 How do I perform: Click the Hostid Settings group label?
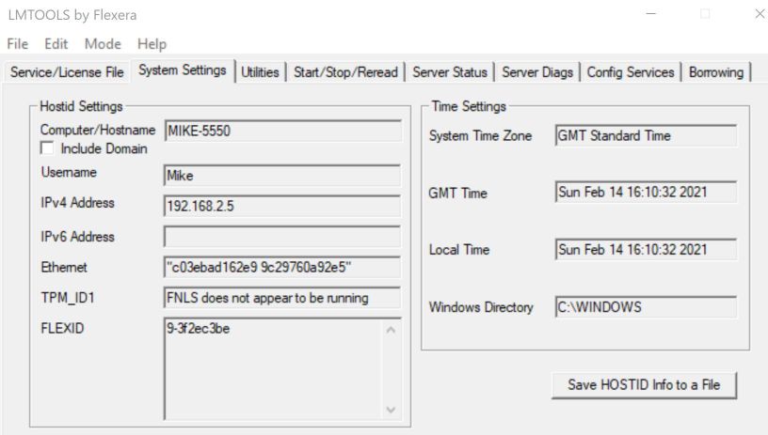81,106
